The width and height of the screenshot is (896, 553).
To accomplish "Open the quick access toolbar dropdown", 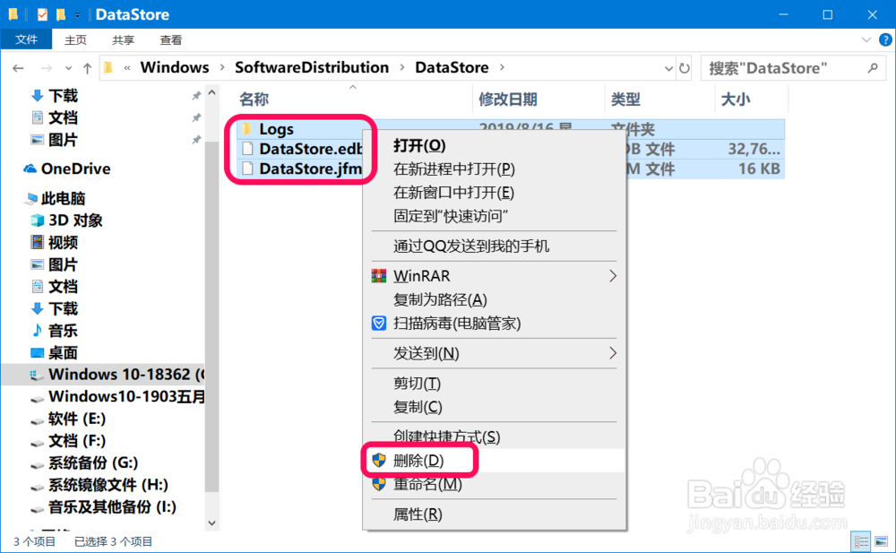I will [77, 15].
